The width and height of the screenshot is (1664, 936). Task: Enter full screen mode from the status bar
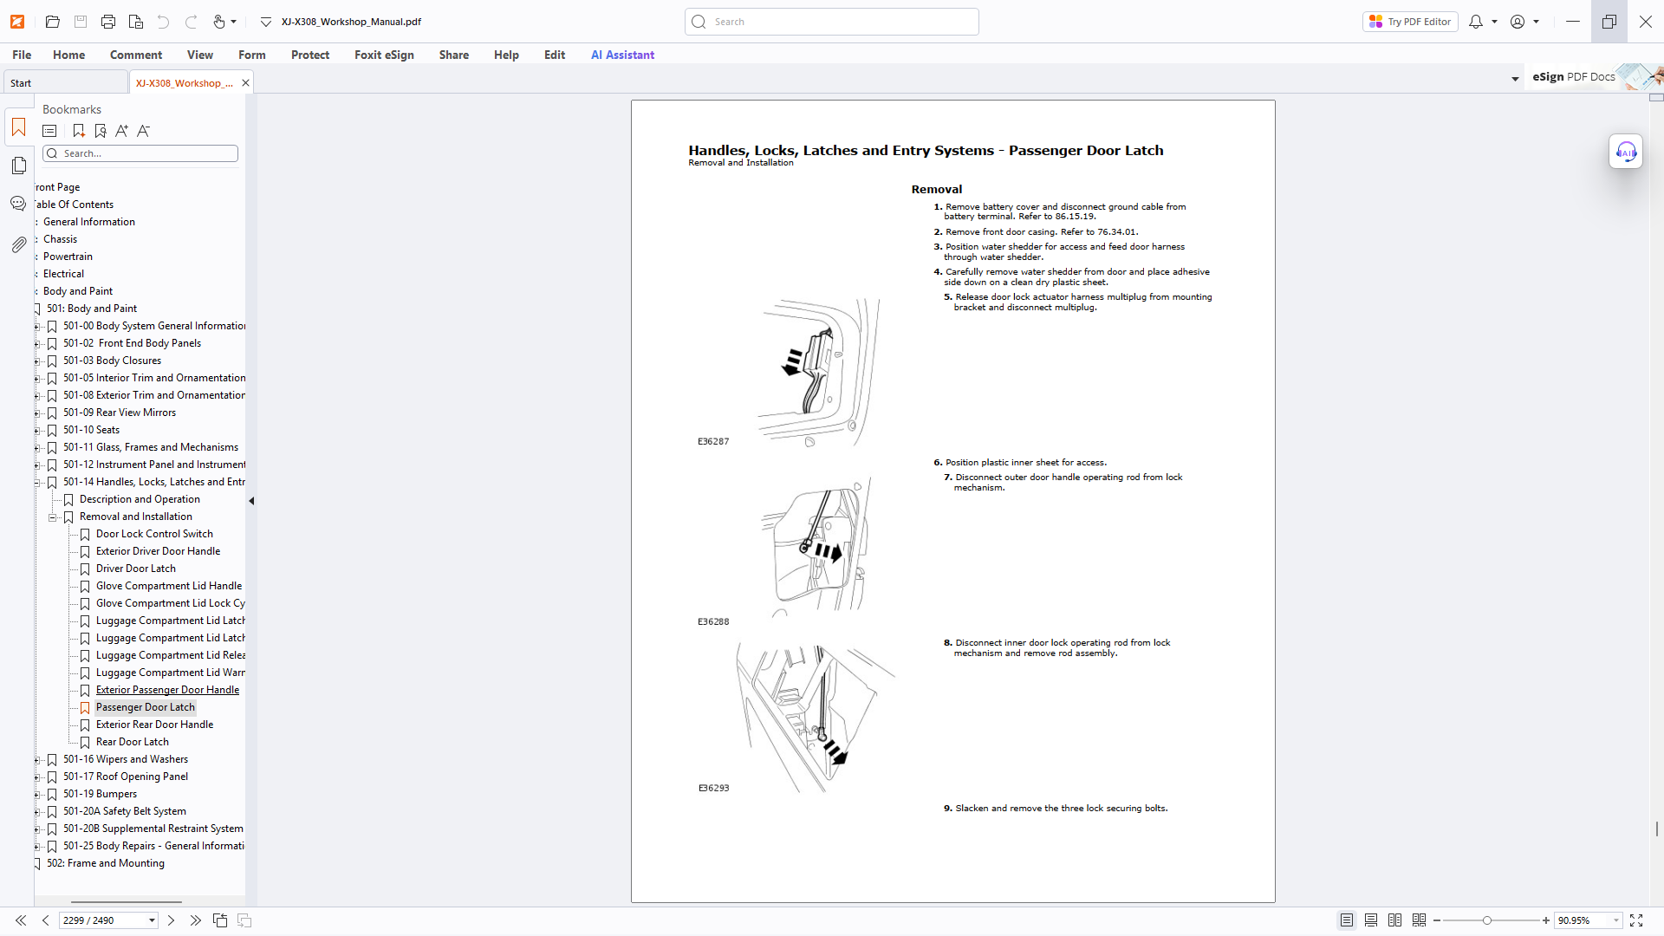(1636, 920)
